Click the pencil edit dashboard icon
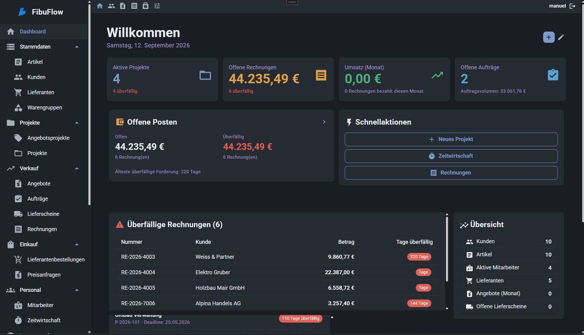 click(561, 37)
